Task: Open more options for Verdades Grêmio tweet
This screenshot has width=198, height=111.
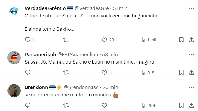Action: (x=191, y=8)
